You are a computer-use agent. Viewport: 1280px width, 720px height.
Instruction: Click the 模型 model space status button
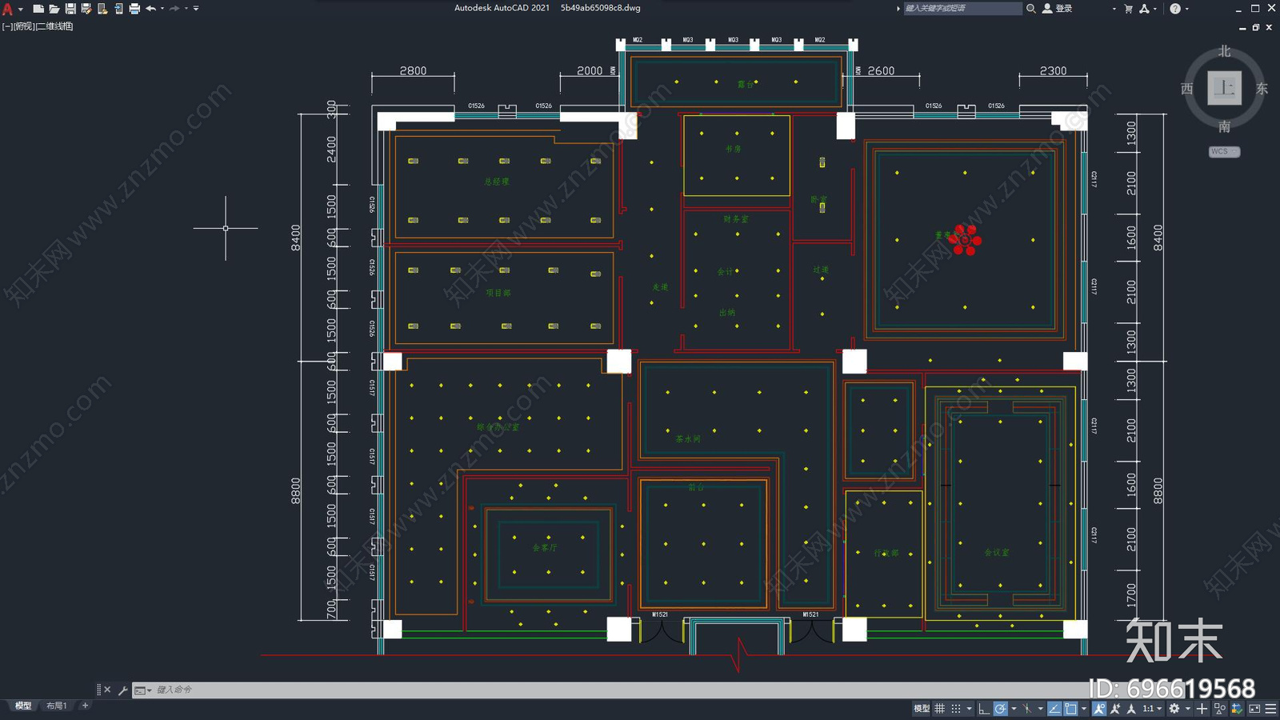(x=922, y=709)
